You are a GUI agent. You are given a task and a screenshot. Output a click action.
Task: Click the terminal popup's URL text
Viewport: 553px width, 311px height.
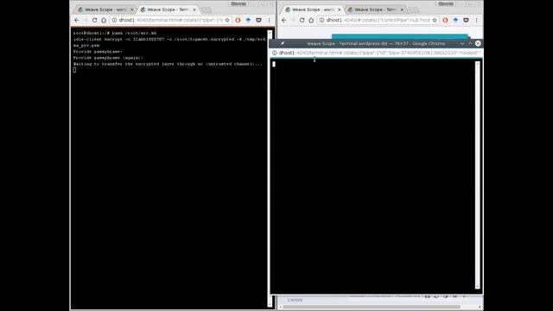[378, 53]
